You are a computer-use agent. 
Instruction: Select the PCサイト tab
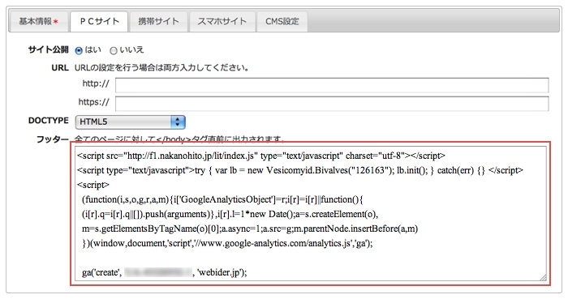pyautogui.click(x=99, y=22)
